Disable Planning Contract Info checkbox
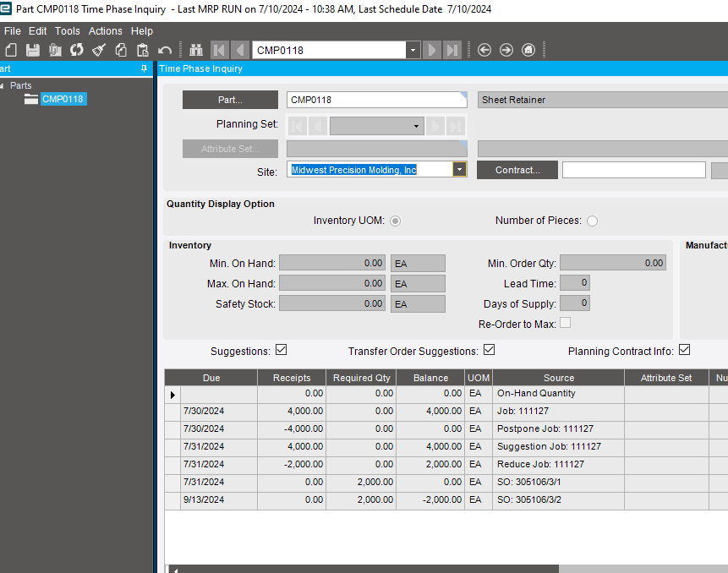728x573 pixels. 684,350
